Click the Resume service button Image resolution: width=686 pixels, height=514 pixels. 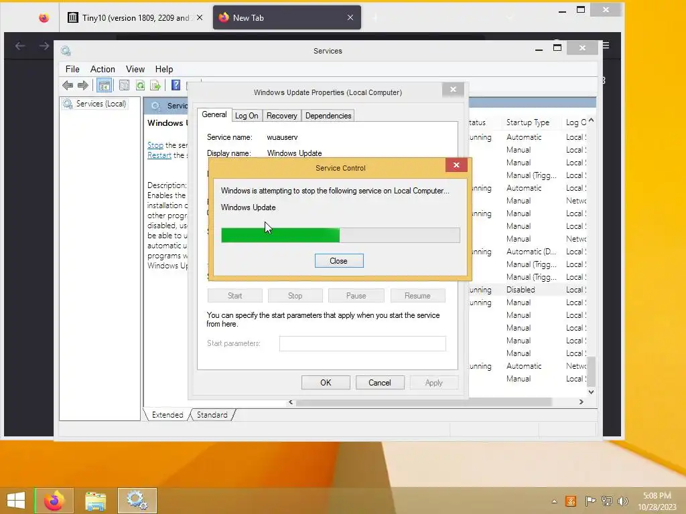(x=417, y=296)
